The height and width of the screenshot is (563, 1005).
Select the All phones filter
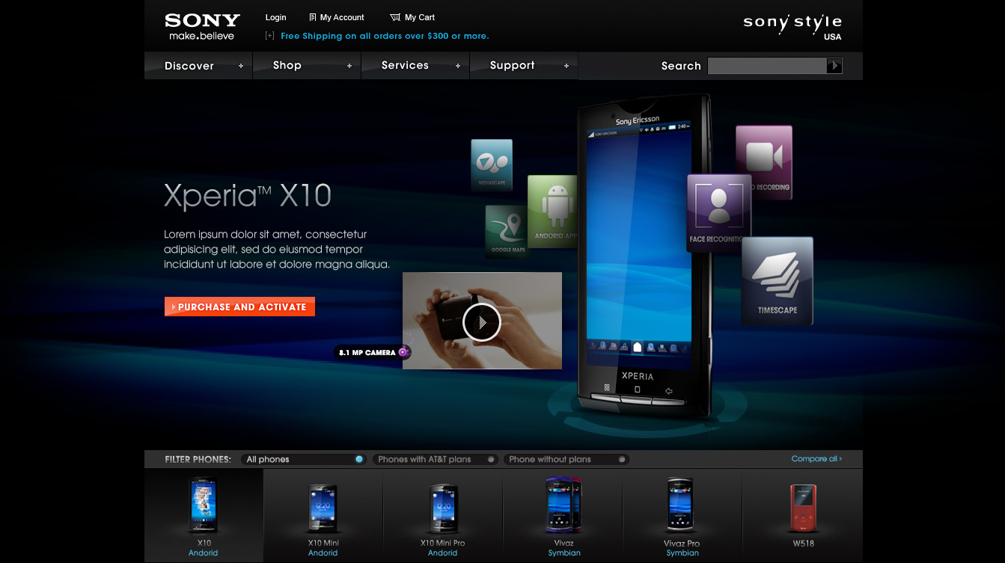tap(303, 459)
